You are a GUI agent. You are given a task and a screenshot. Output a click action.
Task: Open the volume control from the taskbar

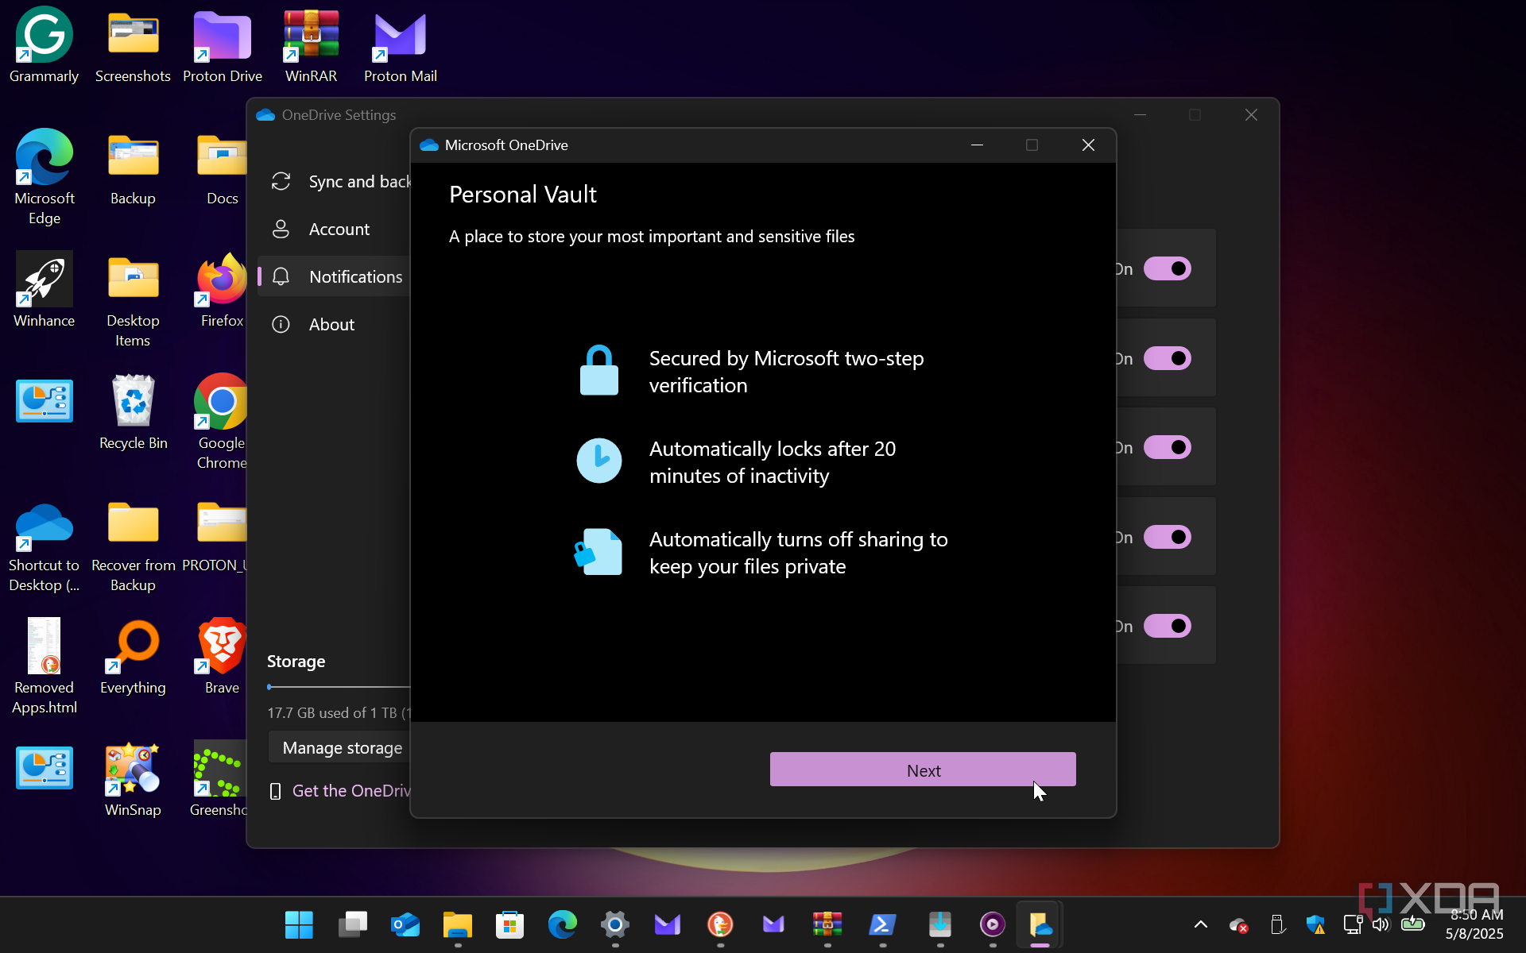tap(1380, 924)
